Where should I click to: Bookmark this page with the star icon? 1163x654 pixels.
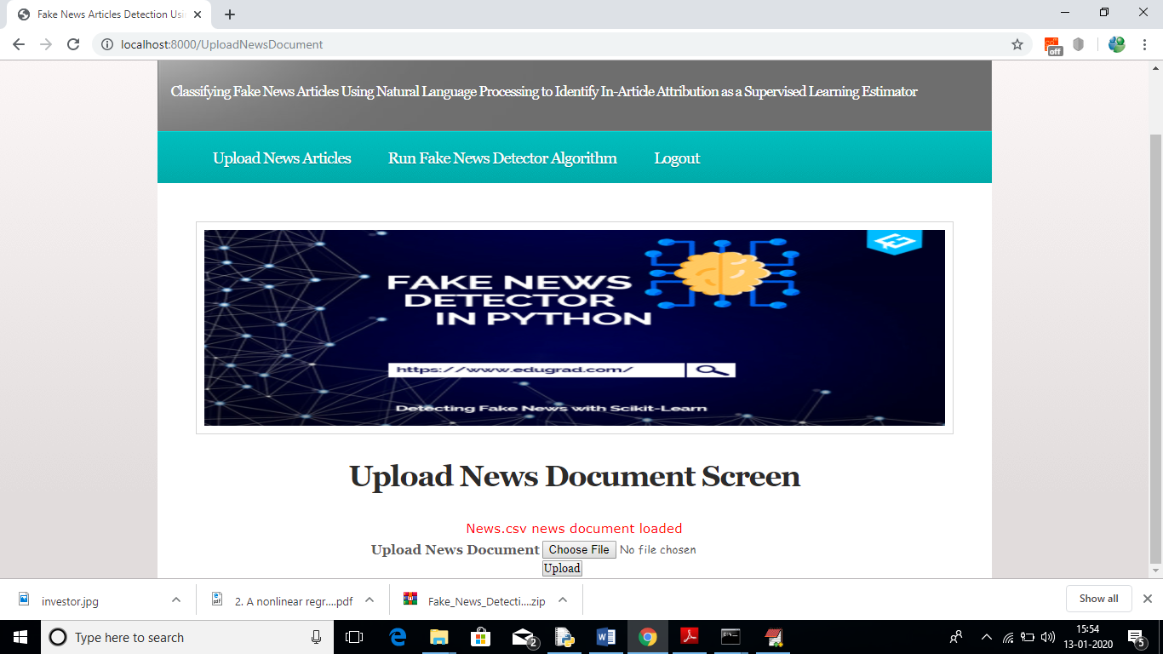(x=1017, y=44)
